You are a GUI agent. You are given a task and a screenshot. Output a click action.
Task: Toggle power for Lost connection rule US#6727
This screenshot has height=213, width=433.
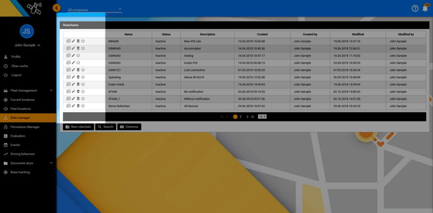click(83, 70)
